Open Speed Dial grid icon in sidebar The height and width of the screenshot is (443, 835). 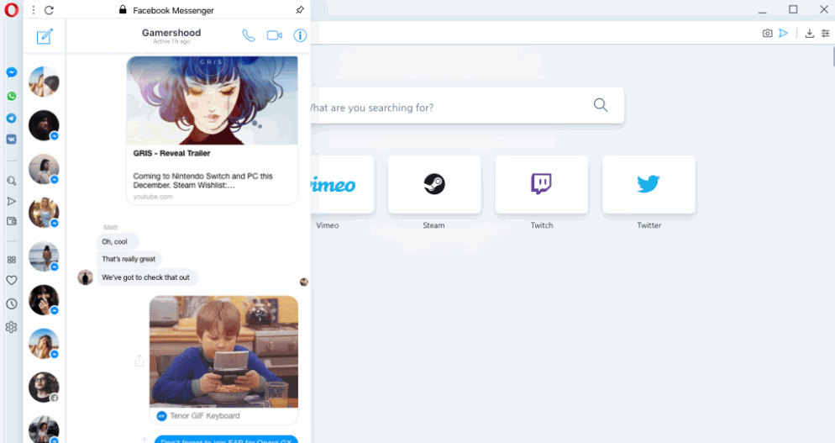(11, 260)
